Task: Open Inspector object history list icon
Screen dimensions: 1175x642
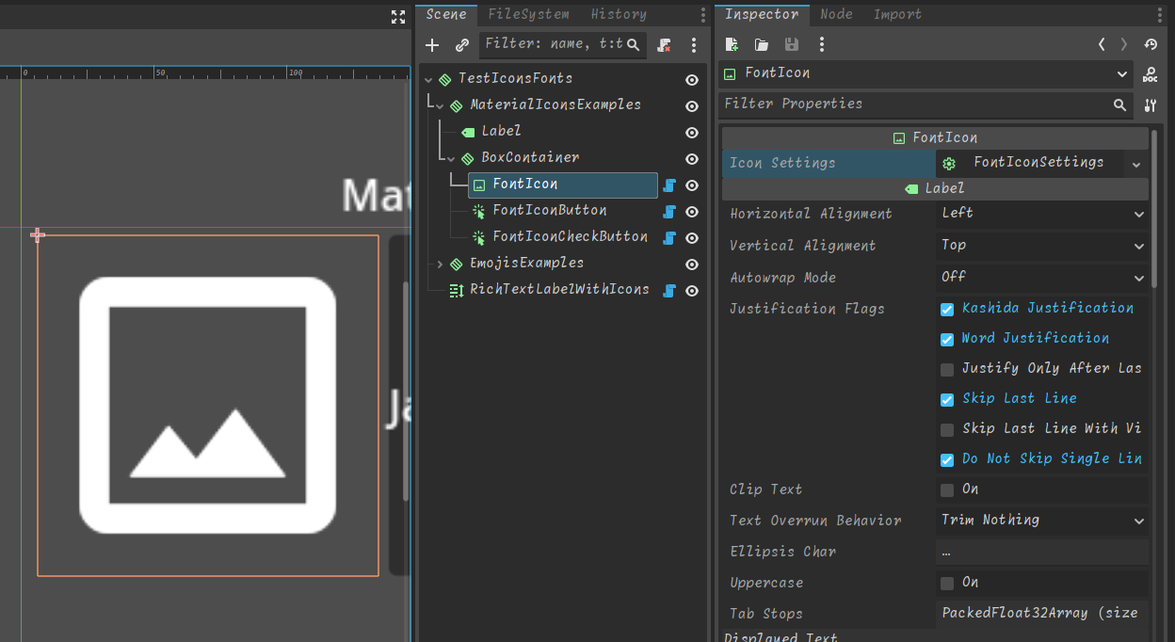Action: point(1151,44)
